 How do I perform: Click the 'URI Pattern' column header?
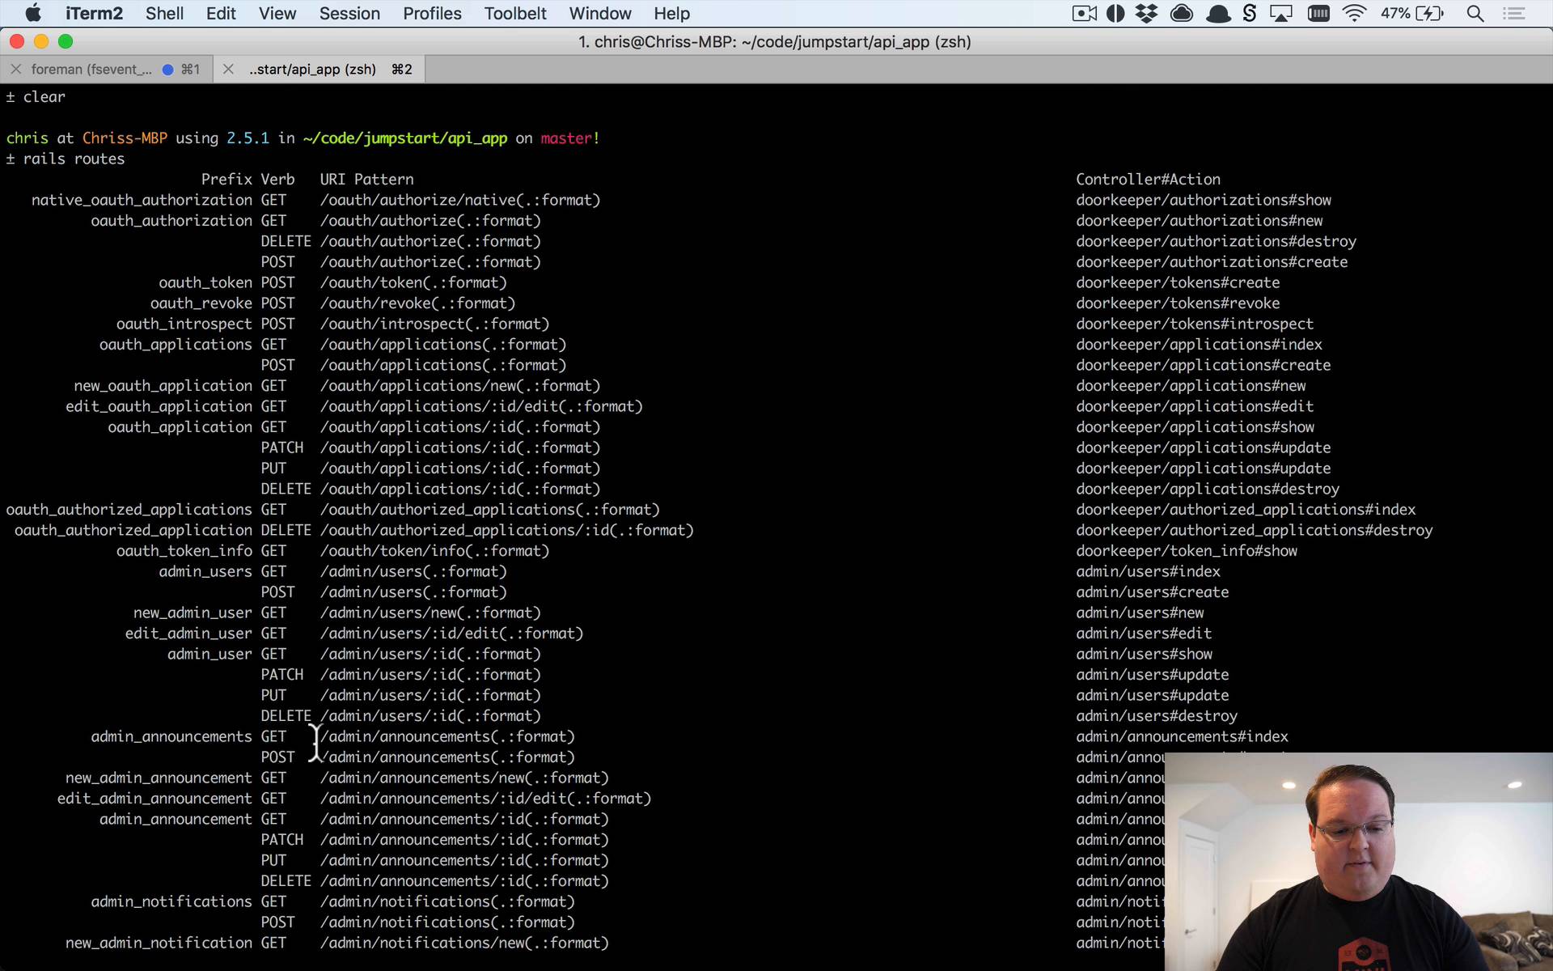click(366, 180)
